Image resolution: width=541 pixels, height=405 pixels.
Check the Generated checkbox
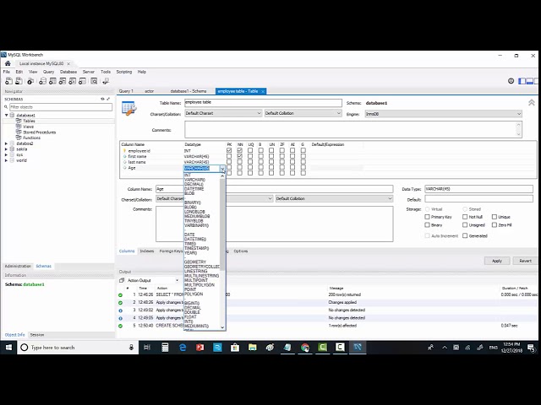(x=465, y=236)
